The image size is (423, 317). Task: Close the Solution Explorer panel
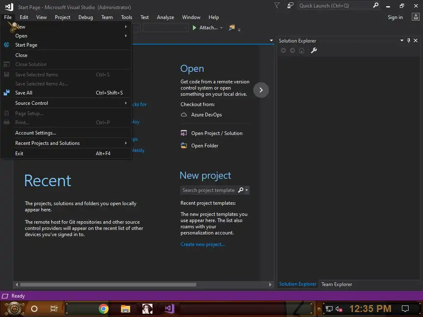coord(416,40)
